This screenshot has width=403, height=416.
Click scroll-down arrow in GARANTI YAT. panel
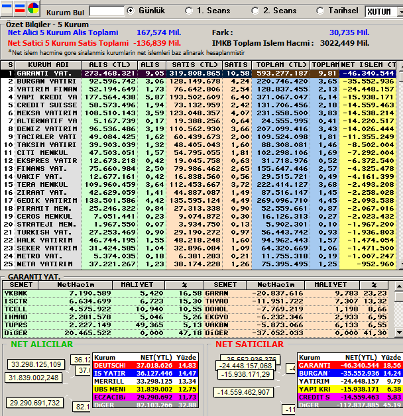[399, 332]
